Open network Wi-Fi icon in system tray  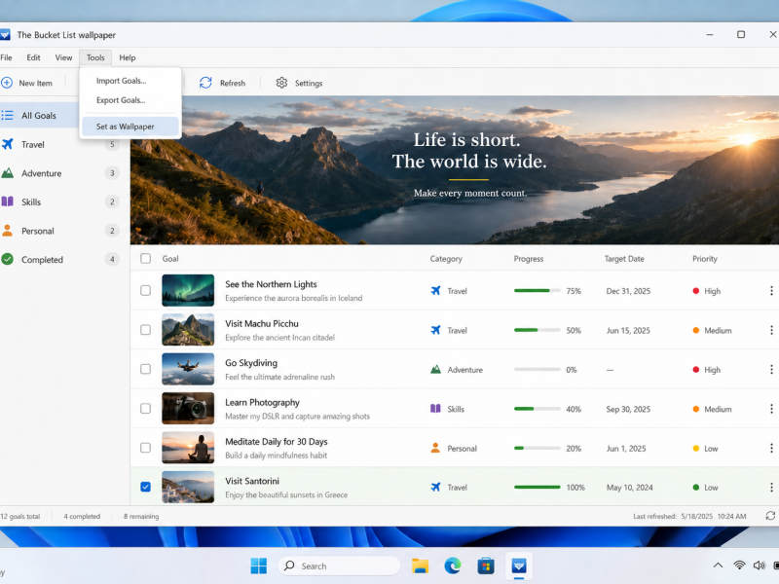click(x=739, y=566)
